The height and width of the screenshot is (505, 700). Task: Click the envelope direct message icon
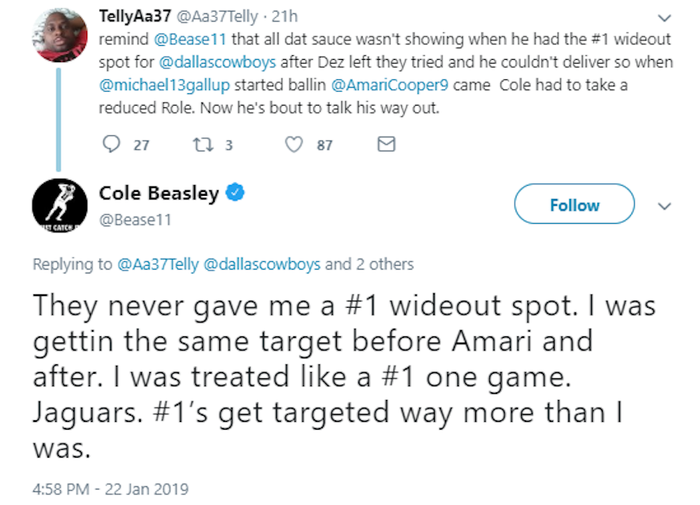[x=386, y=145]
